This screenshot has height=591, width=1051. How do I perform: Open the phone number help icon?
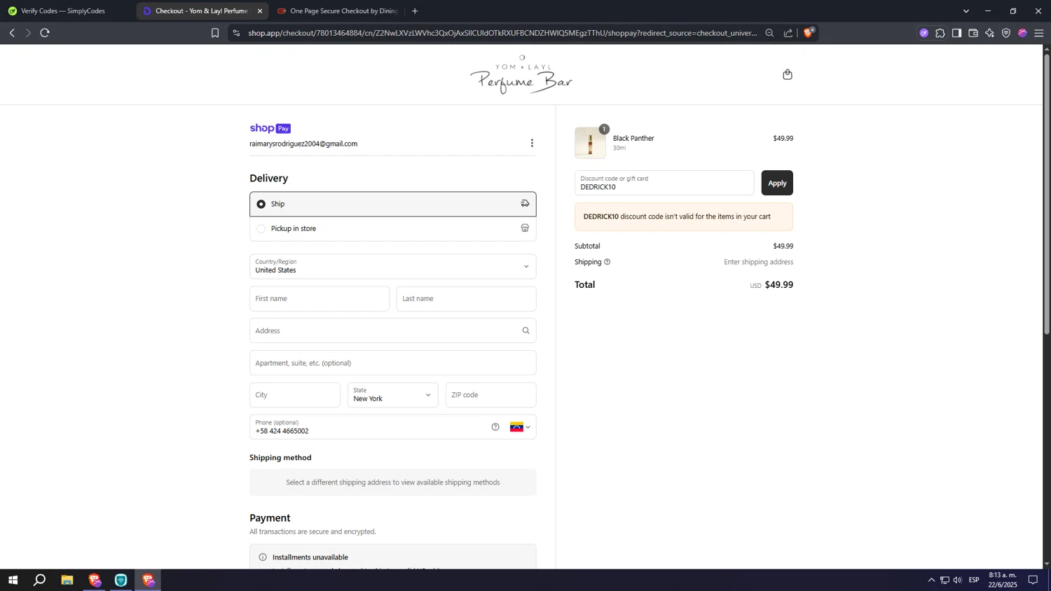click(x=495, y=427)
